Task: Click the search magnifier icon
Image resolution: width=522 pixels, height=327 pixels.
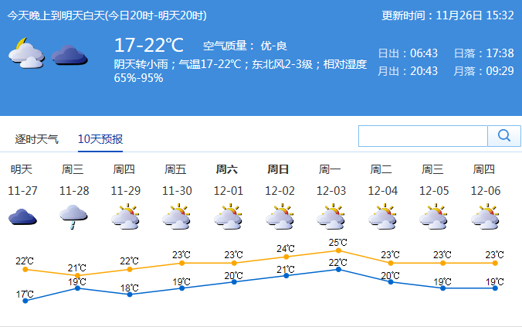Action: pos(504,136)
